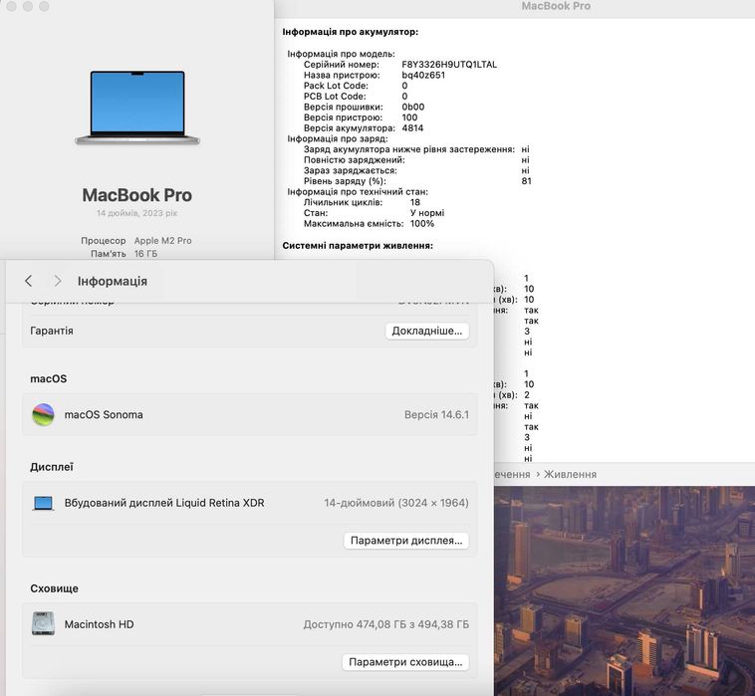Click the Інформація про акумулятор heading

350,32
